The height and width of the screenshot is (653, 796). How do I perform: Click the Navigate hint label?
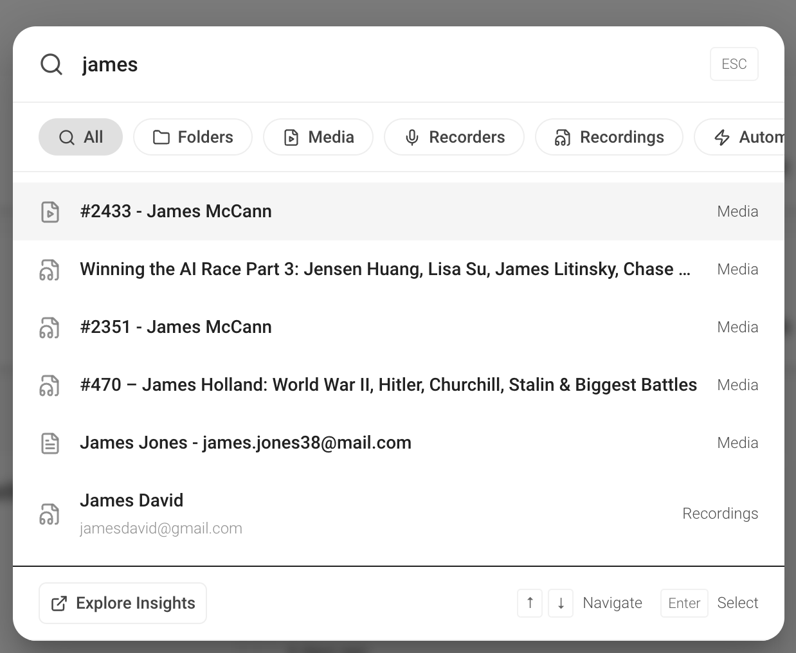click(x=612, y=603)
